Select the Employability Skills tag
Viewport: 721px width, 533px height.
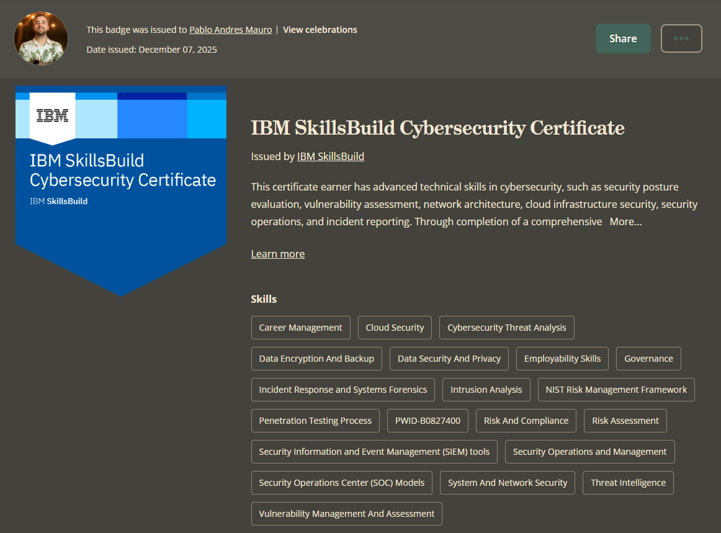(562, 359)
